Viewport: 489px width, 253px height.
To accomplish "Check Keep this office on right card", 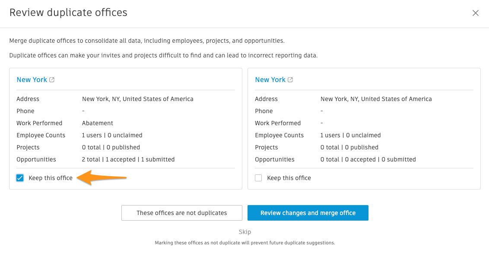I will [x=258, y=178].
